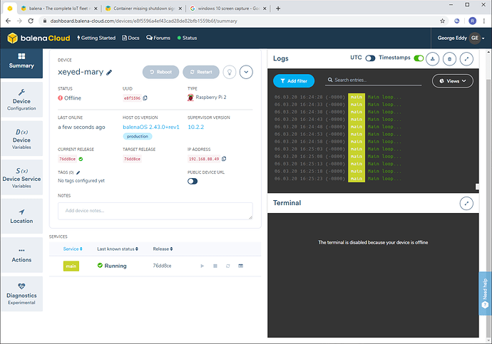Blink the device lightbulb icon
Viewport: 492px width, 344px height.
[x=230, y=72]
